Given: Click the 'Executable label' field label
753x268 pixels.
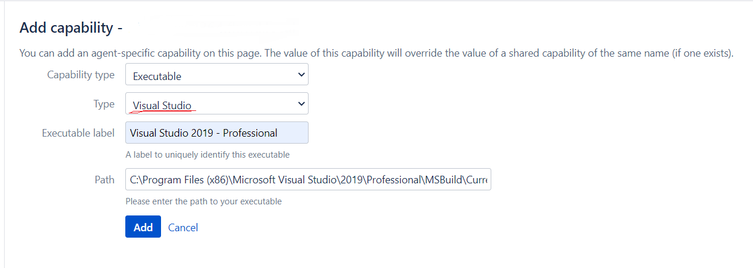Looking at the screenshot, I should [x=78, y=133].
